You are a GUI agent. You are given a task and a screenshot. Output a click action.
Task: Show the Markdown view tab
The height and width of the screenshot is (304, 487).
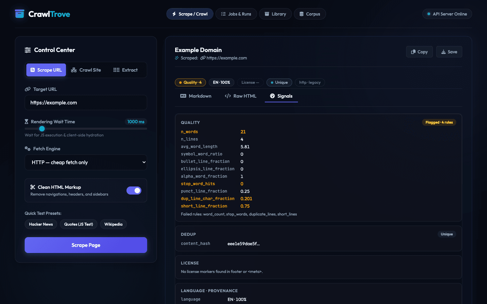click(x=196, y=96)
